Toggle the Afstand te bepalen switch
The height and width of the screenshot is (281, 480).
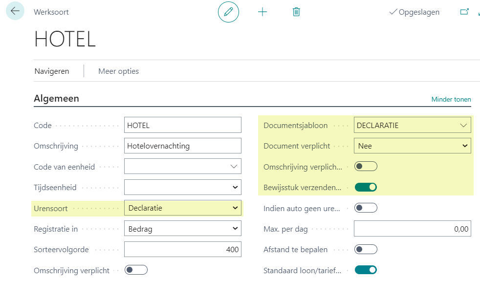pyautogui.click(x=366, y=249)
